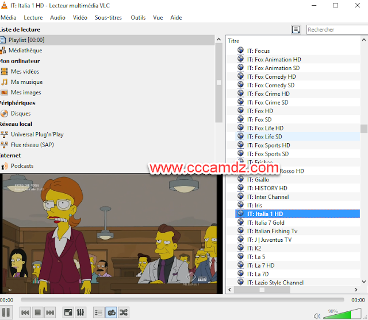This screenshot has width=368, height=320.
Task: Change playlist view mode icon
Action: 296,29
